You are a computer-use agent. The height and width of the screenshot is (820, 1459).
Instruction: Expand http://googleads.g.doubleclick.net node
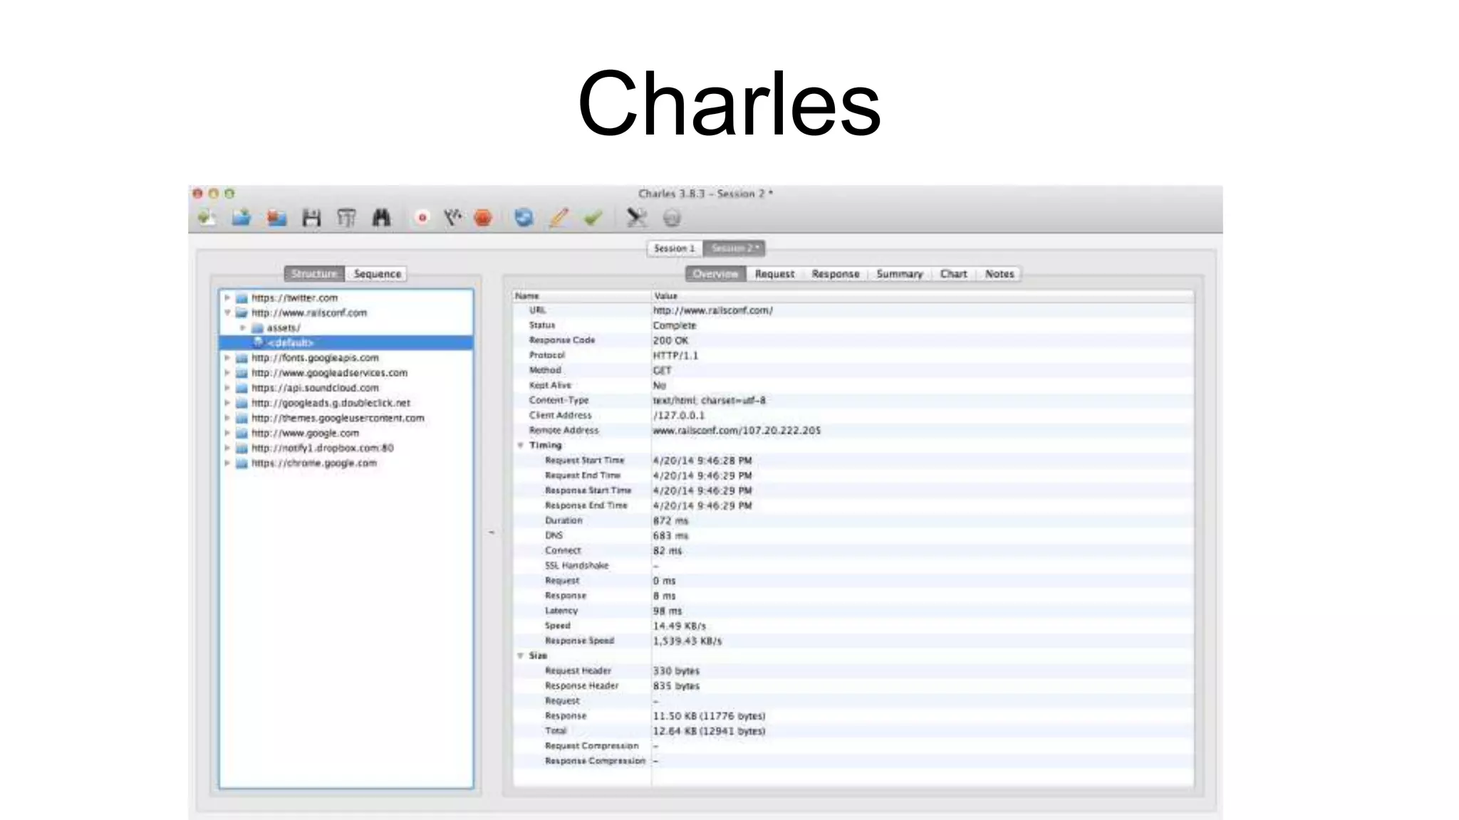click(227, 403)
